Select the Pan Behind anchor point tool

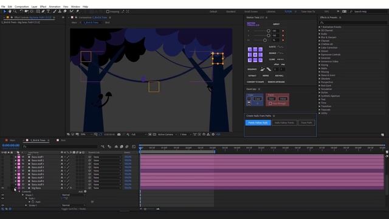pyautogui.click(x=32, y=12)
